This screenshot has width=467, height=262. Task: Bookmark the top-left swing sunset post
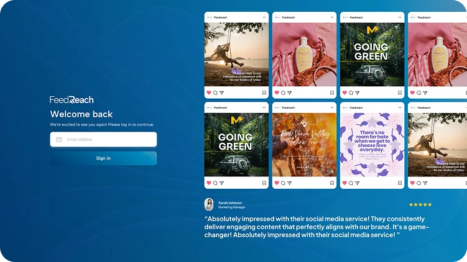pos(264,93)
